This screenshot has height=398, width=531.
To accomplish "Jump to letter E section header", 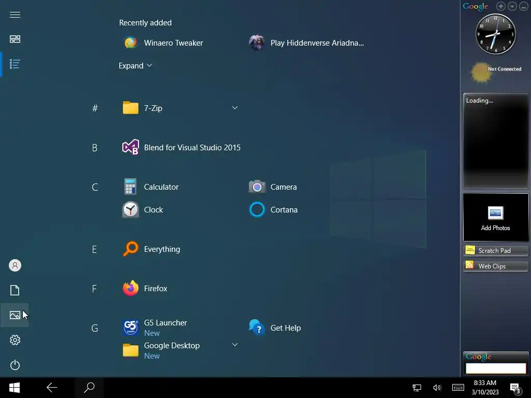I will tap(94, 249).
